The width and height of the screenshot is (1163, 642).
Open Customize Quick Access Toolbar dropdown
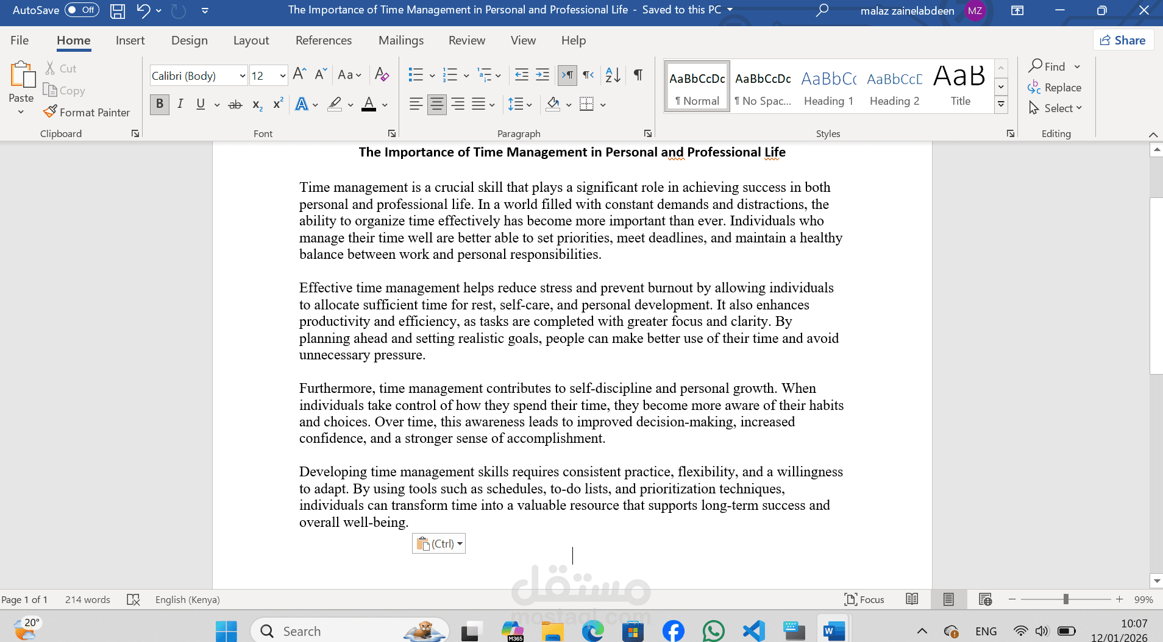click(205, 10)
